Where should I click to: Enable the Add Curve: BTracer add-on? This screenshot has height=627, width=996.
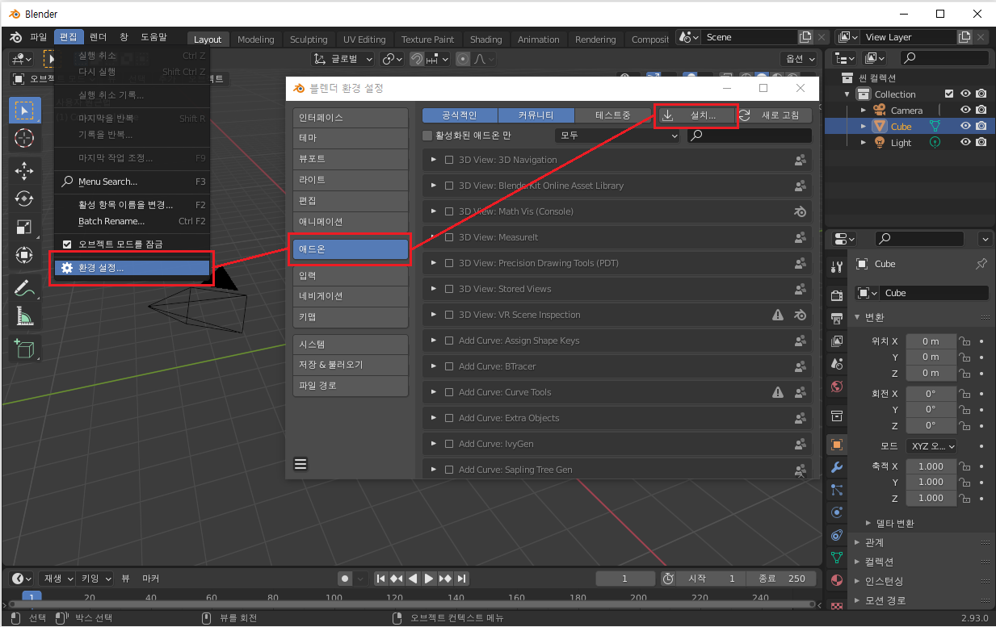point(450,366)
